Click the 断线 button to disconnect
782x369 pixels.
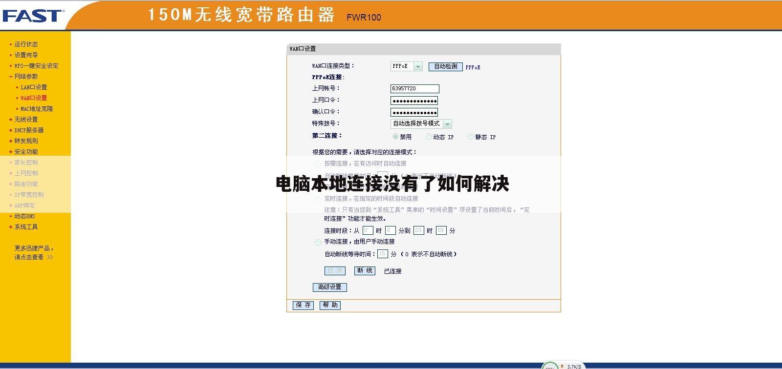click(x=365, y=270)
